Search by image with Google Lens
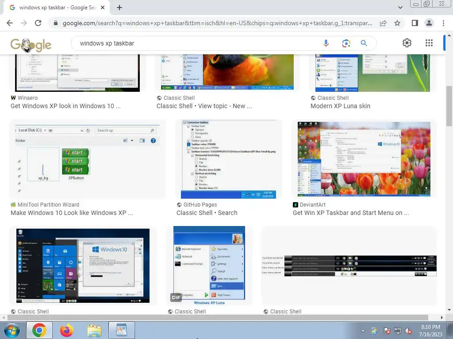The height and width of the screenshot is (339, 453). pos(346,43)
